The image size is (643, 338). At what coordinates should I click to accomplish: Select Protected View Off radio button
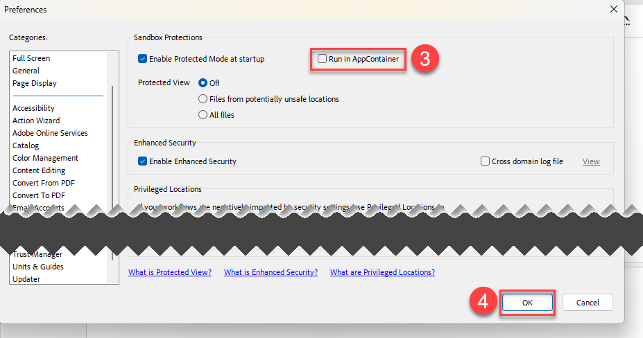point(203,83)
